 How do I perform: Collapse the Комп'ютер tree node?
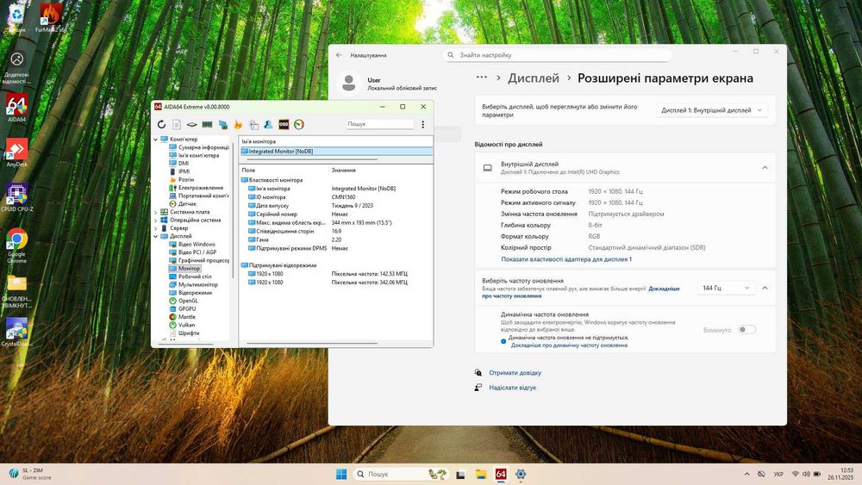point(155,140)
